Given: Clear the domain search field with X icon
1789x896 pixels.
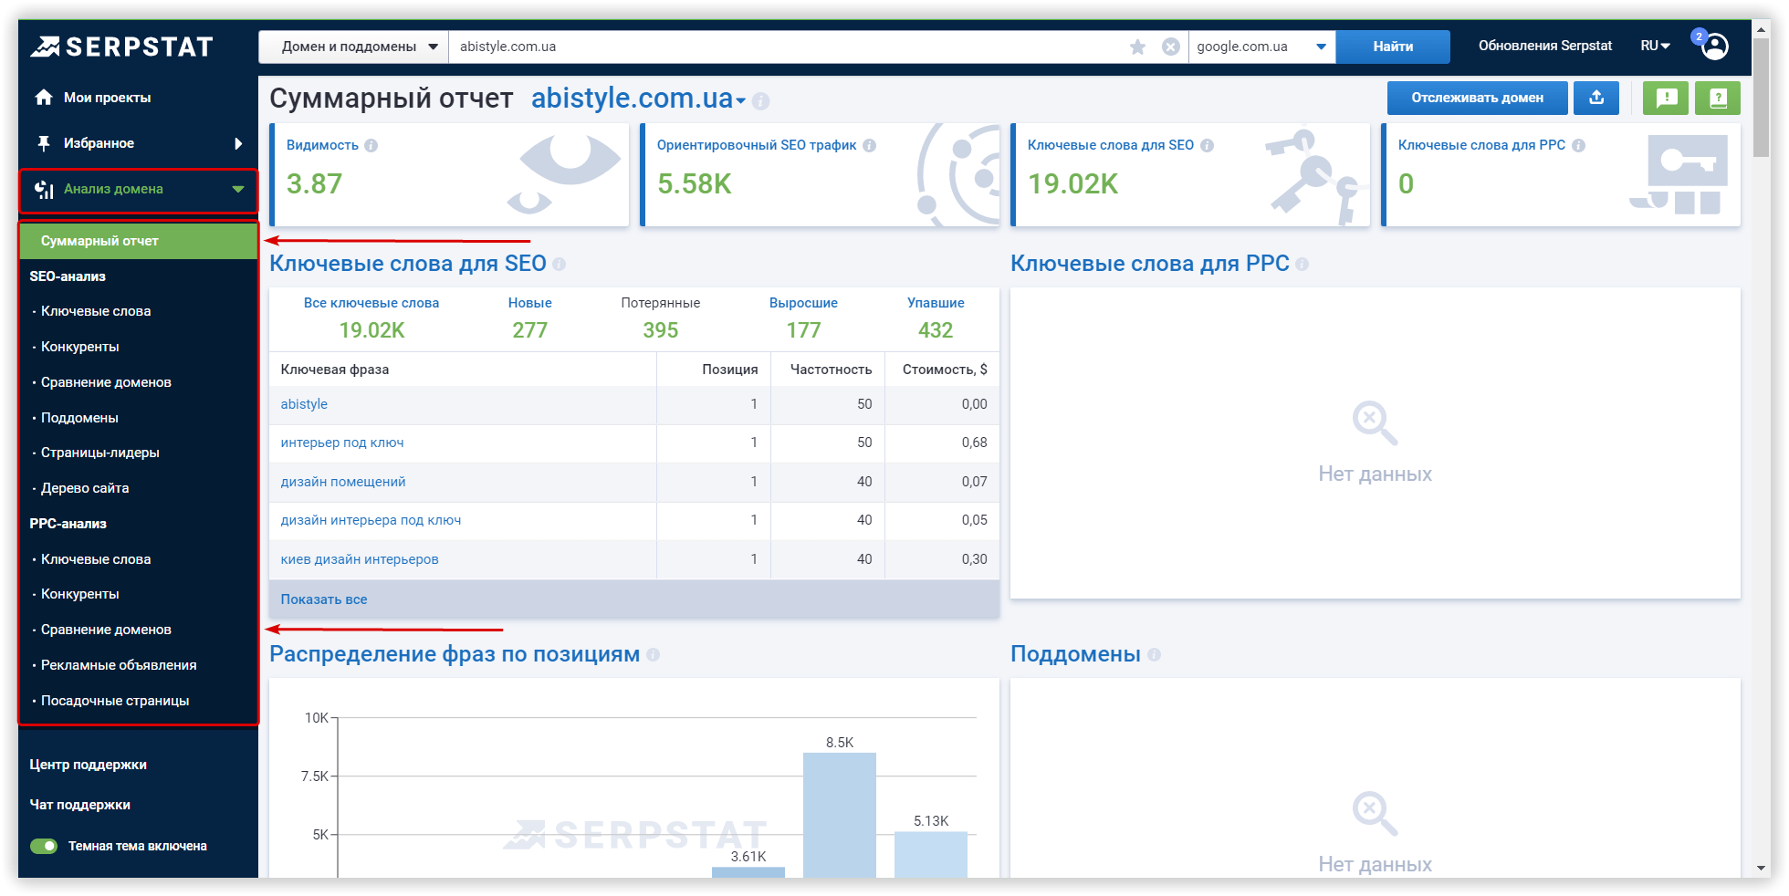Looking at the screenshot, I should 1170,47.
